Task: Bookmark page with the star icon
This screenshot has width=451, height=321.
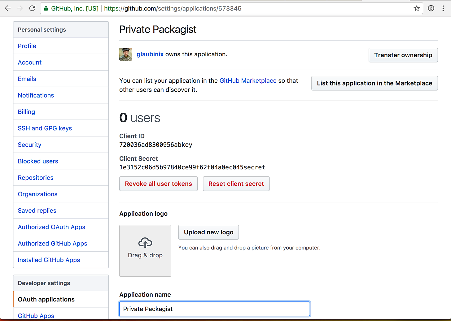Action: (x=417, y=8)
